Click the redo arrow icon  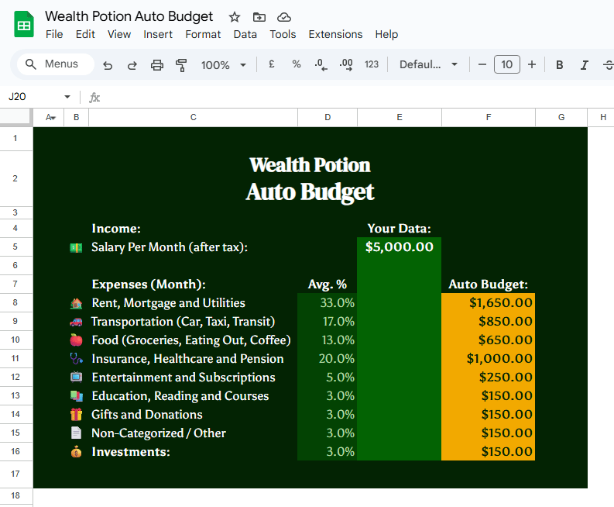(132, 65)
